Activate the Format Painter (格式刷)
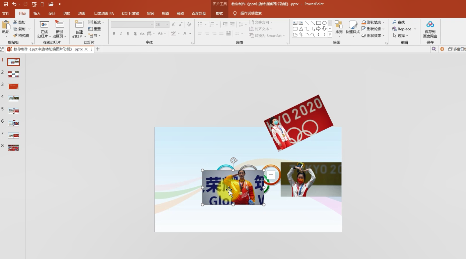Image resolution: width=466 pixels, height=259 pixels. coord(21,35)
